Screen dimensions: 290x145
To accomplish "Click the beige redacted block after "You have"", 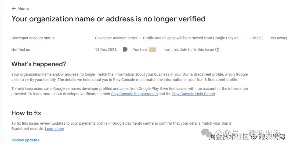I will pos(153,49).
